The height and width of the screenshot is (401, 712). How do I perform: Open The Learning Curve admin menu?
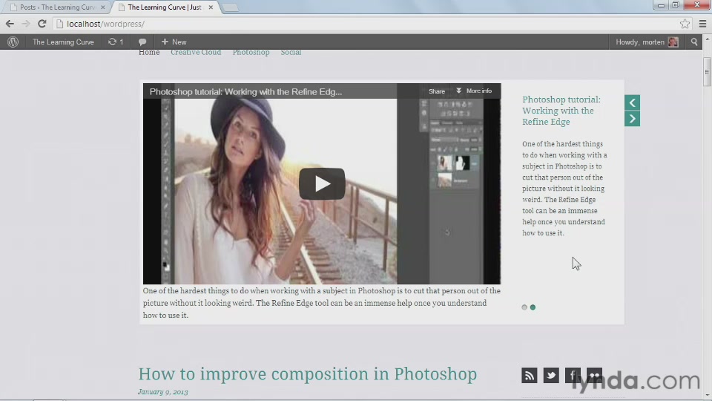coord(63,42)
